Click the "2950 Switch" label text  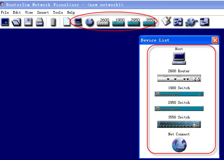coord(179,103)
